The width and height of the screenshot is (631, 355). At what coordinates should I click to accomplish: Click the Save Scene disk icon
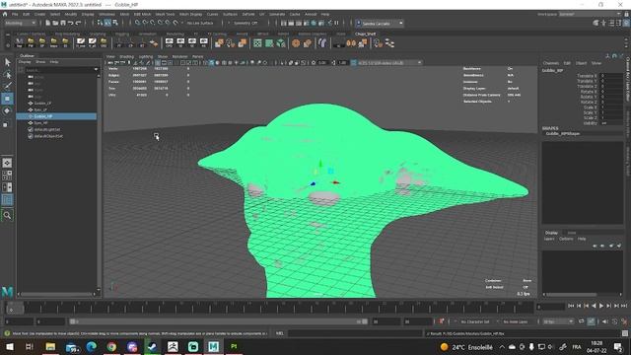coord(63,24)
